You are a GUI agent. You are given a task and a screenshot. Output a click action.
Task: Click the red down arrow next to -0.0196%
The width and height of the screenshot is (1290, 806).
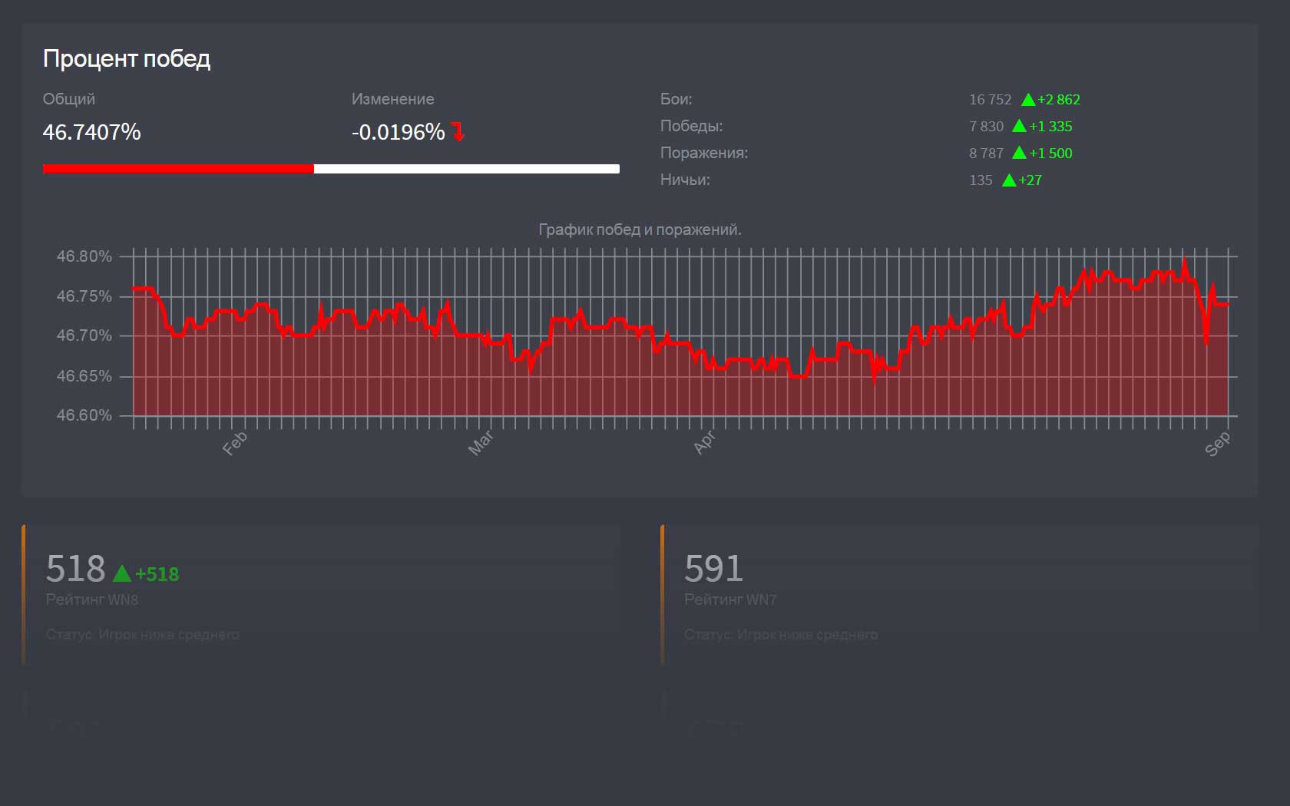click(x=458, y=132)
